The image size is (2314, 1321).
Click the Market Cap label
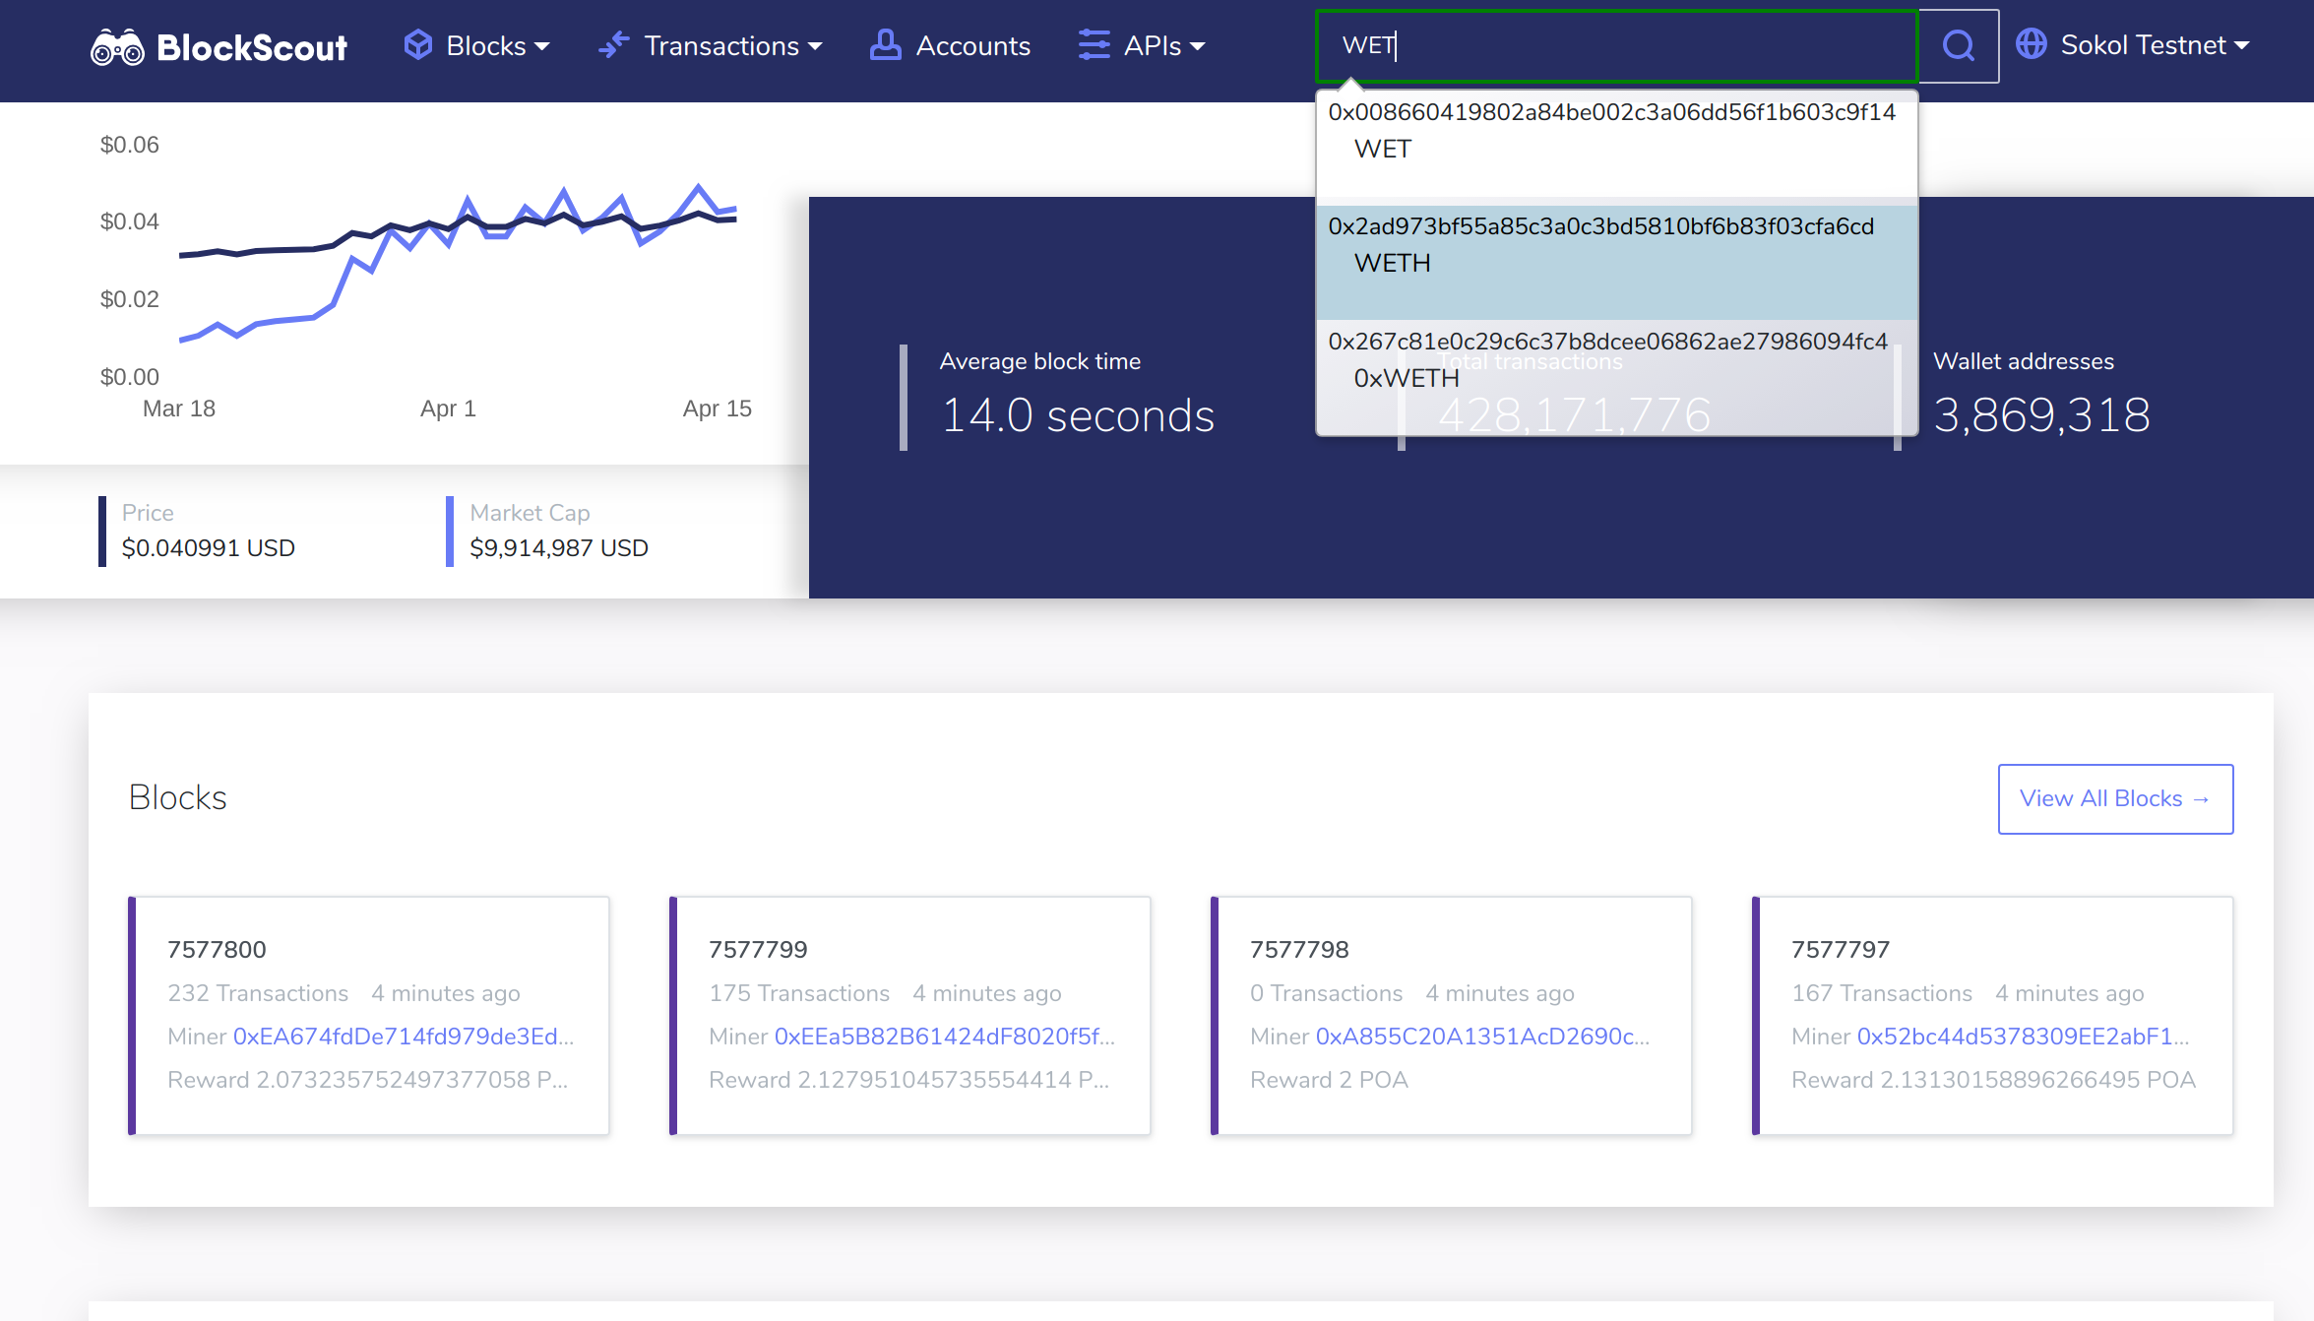pos(530,513)
